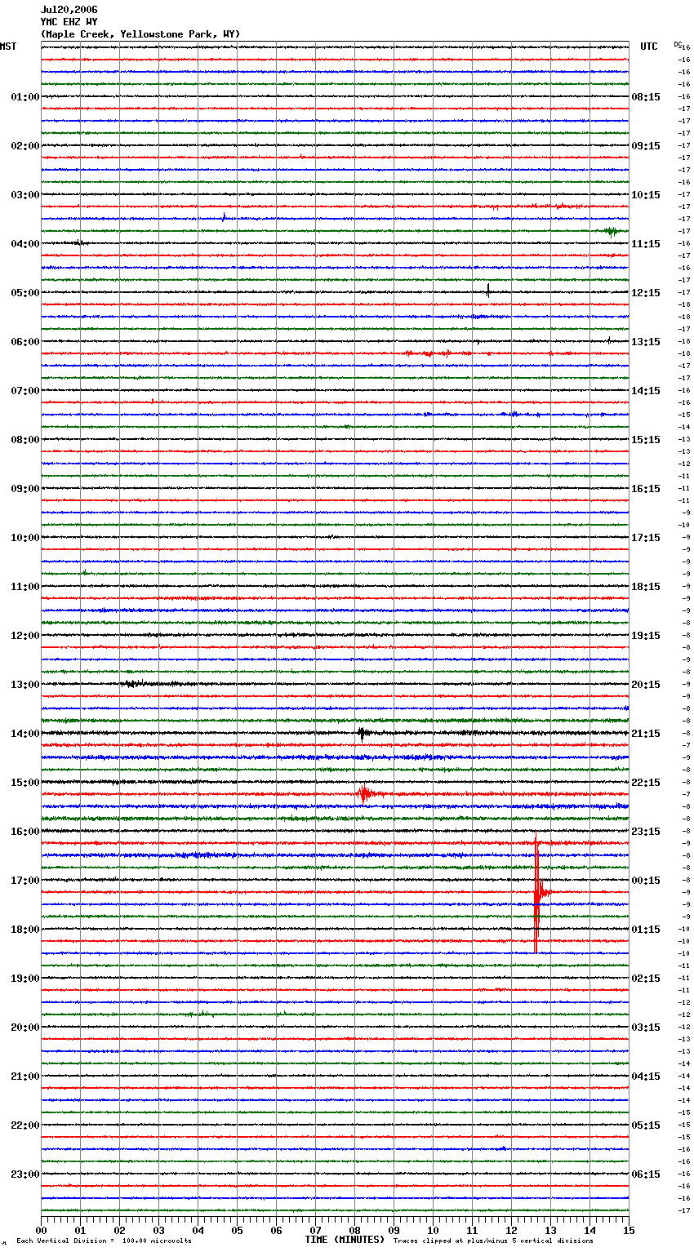This screenshot has height=1252, width=694.
Task: Click the Each Vertical Division scale note
Action: (104, 1241)
